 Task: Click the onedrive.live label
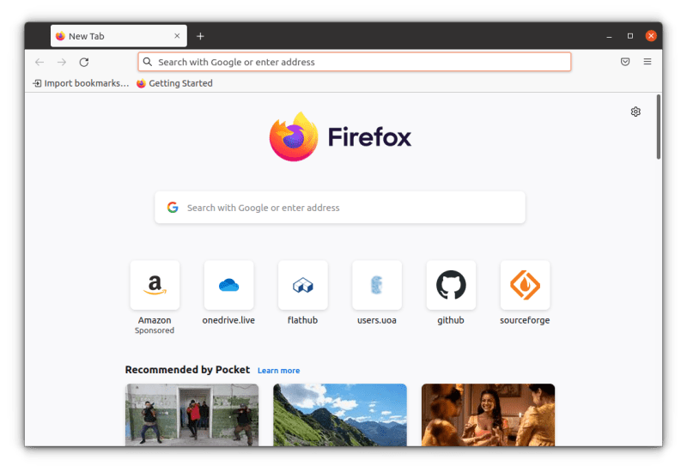[228, 320]
